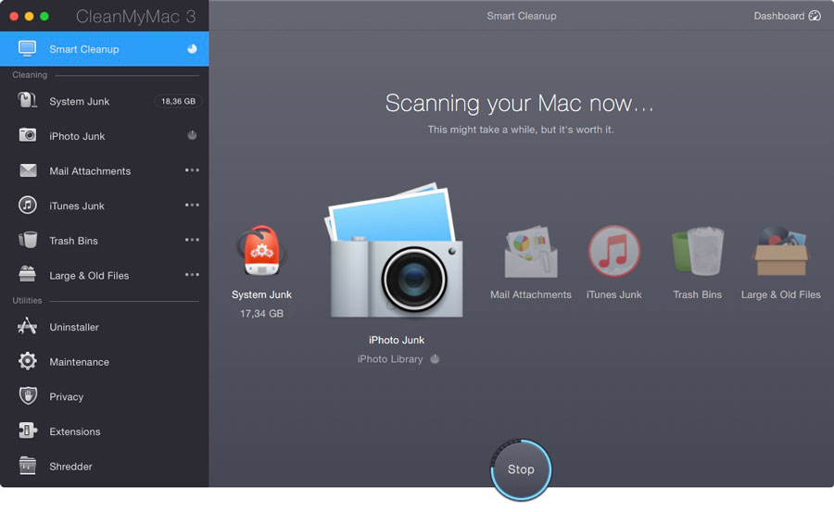This screenshot has height=512, width=834.
Task: Open the System Junk sidebar item
Action: (x=104, y=101)
